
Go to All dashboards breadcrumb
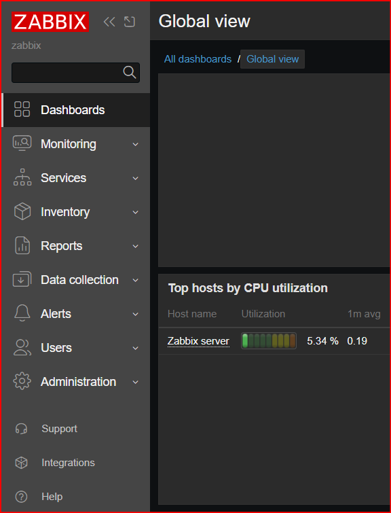198,59
